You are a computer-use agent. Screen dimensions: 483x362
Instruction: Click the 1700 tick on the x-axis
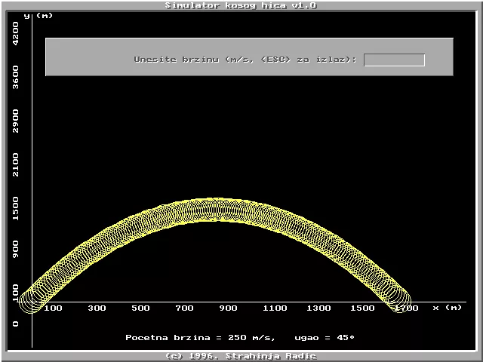click(407, 308)
